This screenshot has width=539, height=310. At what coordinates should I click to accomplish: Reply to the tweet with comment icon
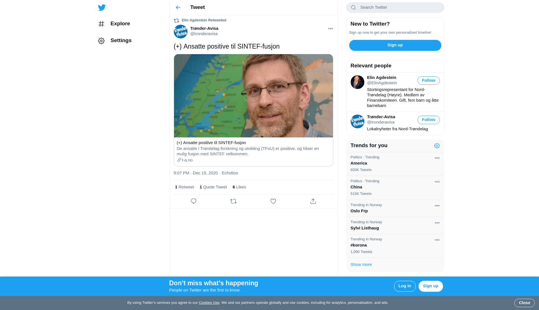click(x=193, y=201)
